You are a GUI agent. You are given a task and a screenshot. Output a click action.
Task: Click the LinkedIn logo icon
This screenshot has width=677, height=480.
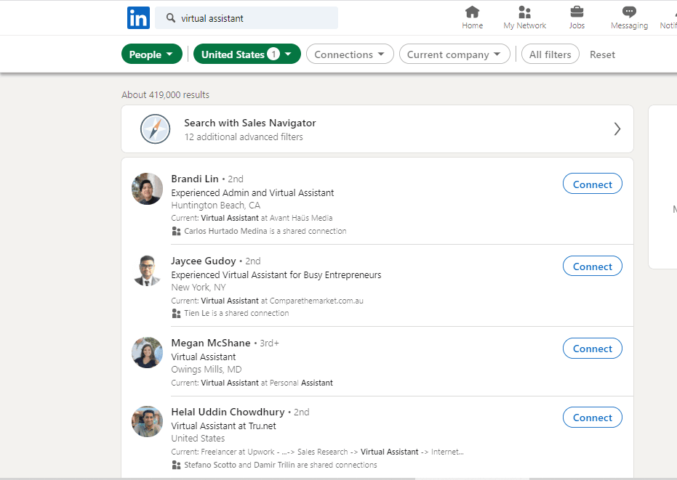(x=138, y=17)
